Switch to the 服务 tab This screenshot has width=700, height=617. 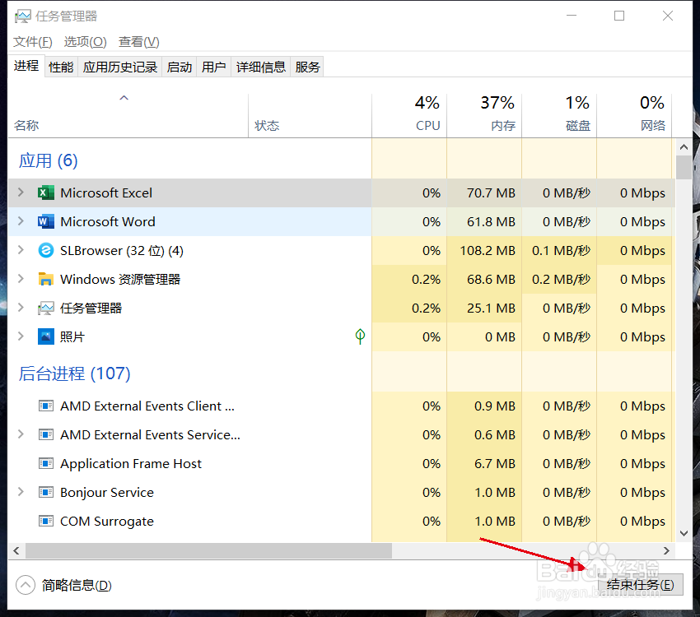pyautogui.click(x=307, y=67)
